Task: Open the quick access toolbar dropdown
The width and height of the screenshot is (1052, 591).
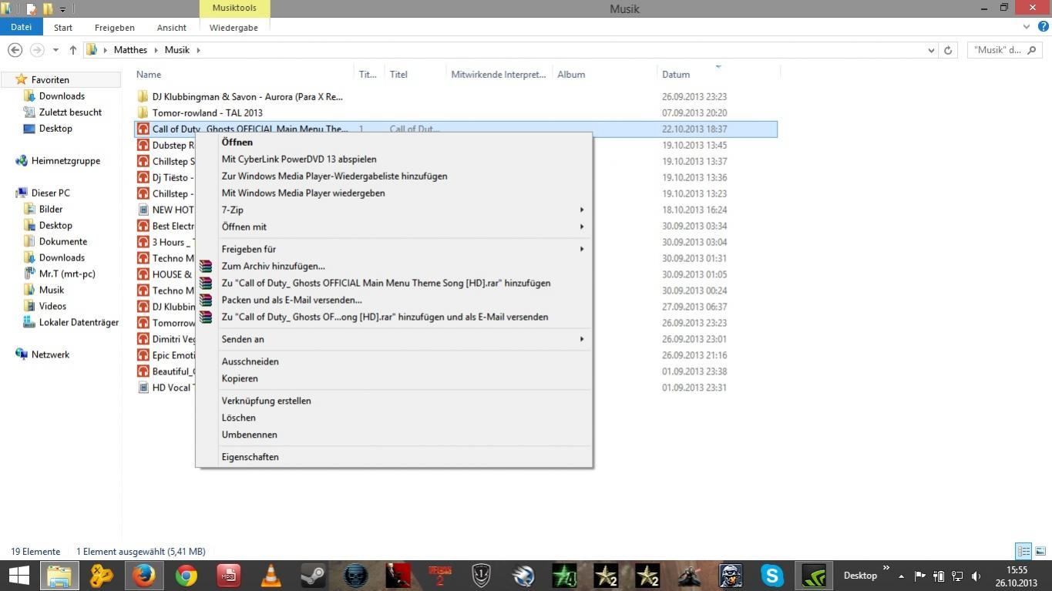Action: coord(62,9)
